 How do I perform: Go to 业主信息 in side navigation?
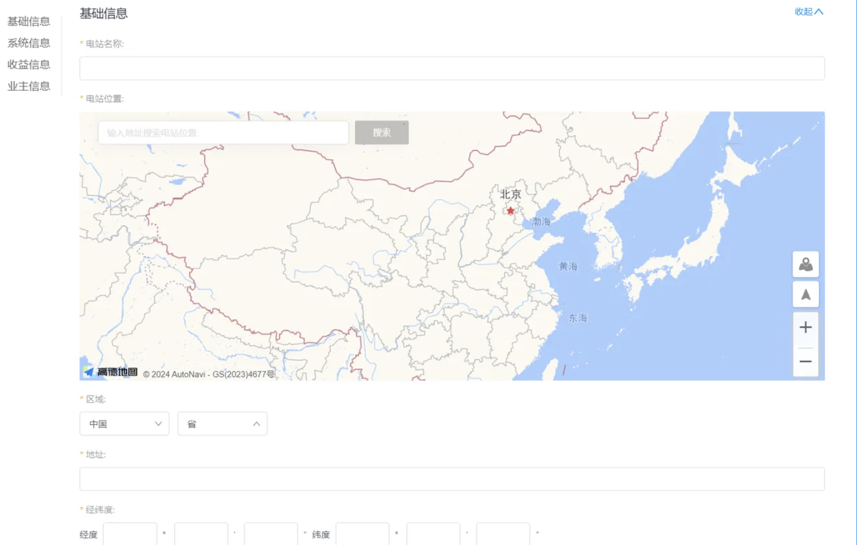click(28, 86)
